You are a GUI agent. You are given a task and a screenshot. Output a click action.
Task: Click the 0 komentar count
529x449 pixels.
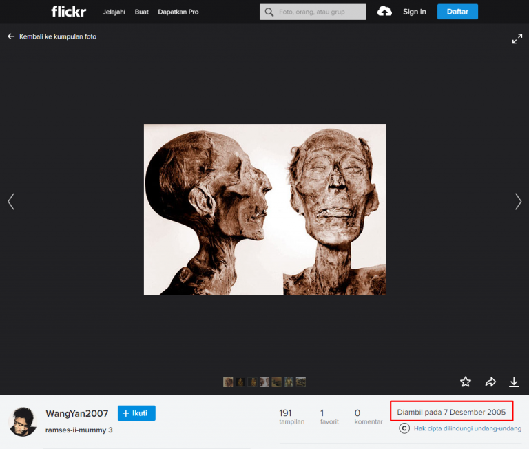pyautogui.click(x=369, y=417)
